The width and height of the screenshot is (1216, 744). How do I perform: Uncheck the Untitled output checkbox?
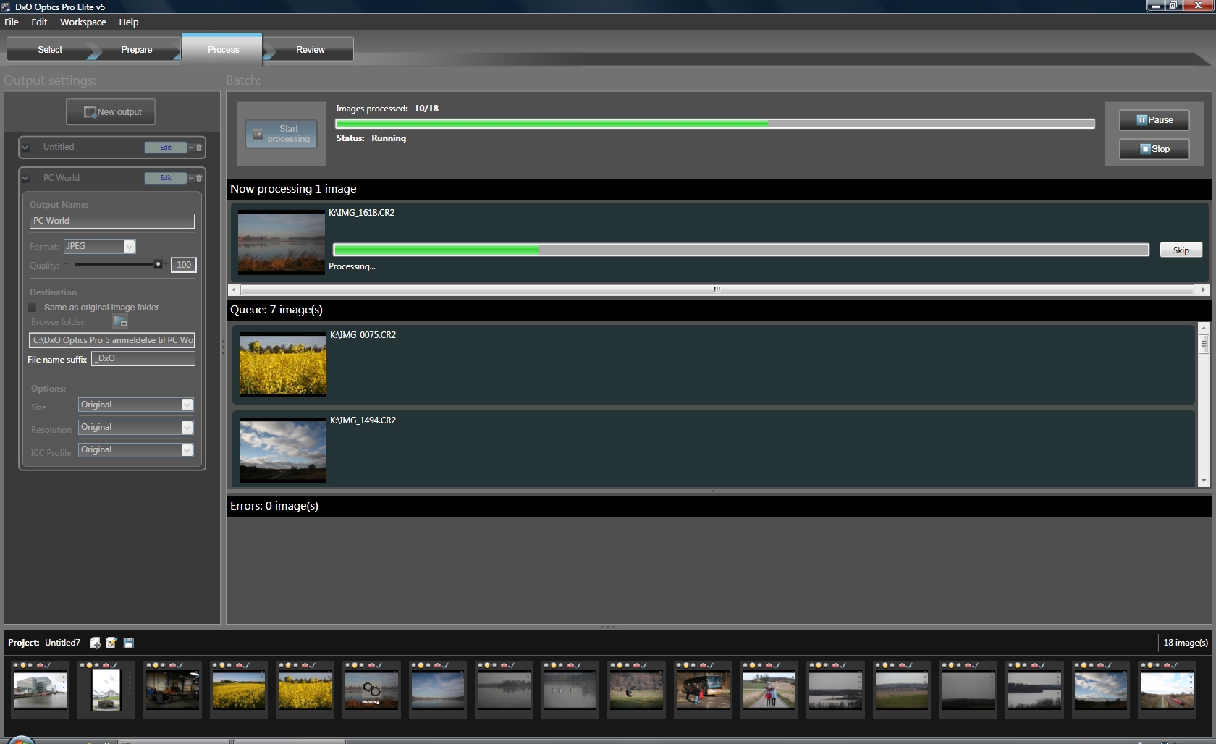(26, 148)
